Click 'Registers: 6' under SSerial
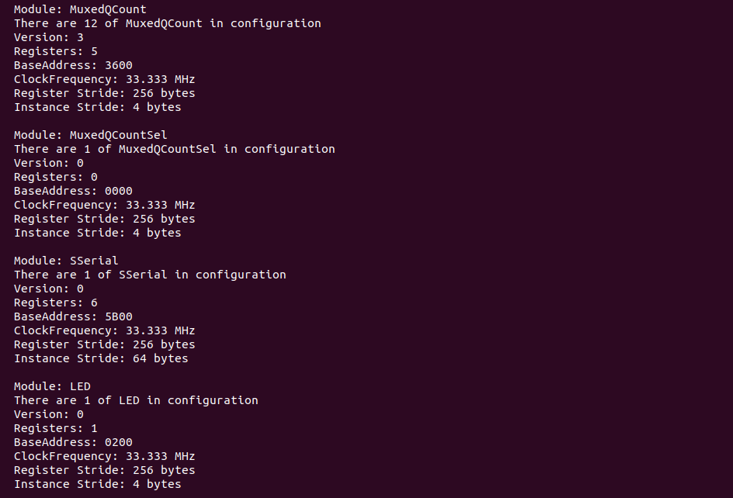The height and width of the screenshot is (498, 733). [x=56, y=303]
